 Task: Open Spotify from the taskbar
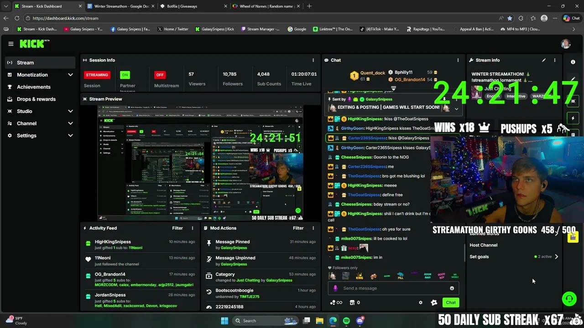click(346, 321)
